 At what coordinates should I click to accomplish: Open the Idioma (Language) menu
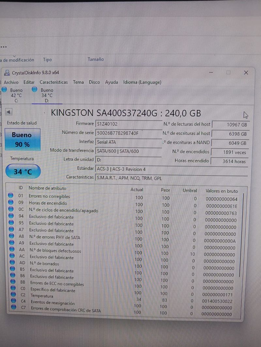(142, 82)
